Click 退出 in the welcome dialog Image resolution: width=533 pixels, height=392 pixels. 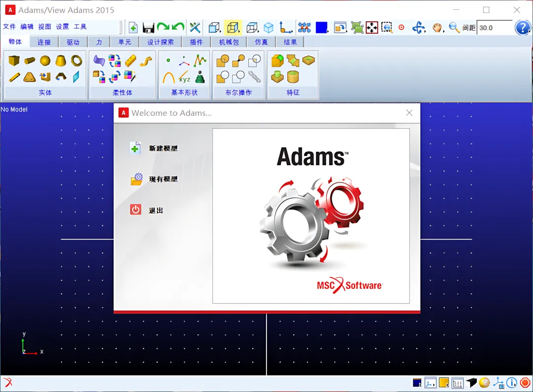click(147, 210)
